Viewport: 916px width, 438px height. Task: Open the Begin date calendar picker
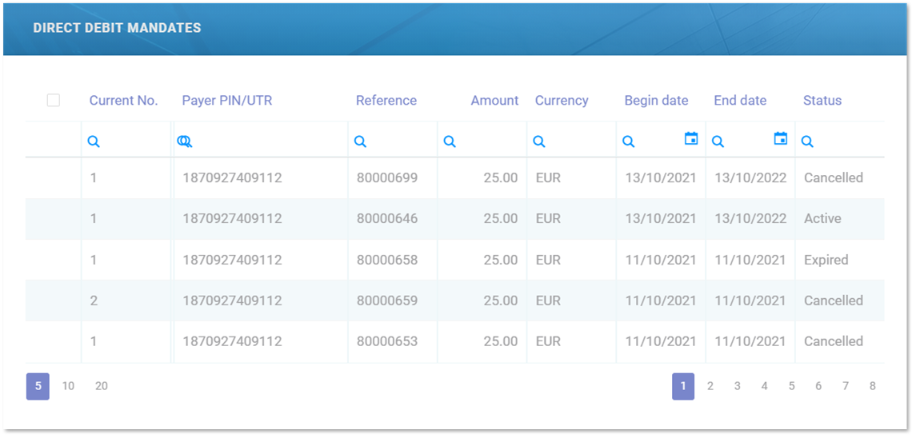click(691, 139)
